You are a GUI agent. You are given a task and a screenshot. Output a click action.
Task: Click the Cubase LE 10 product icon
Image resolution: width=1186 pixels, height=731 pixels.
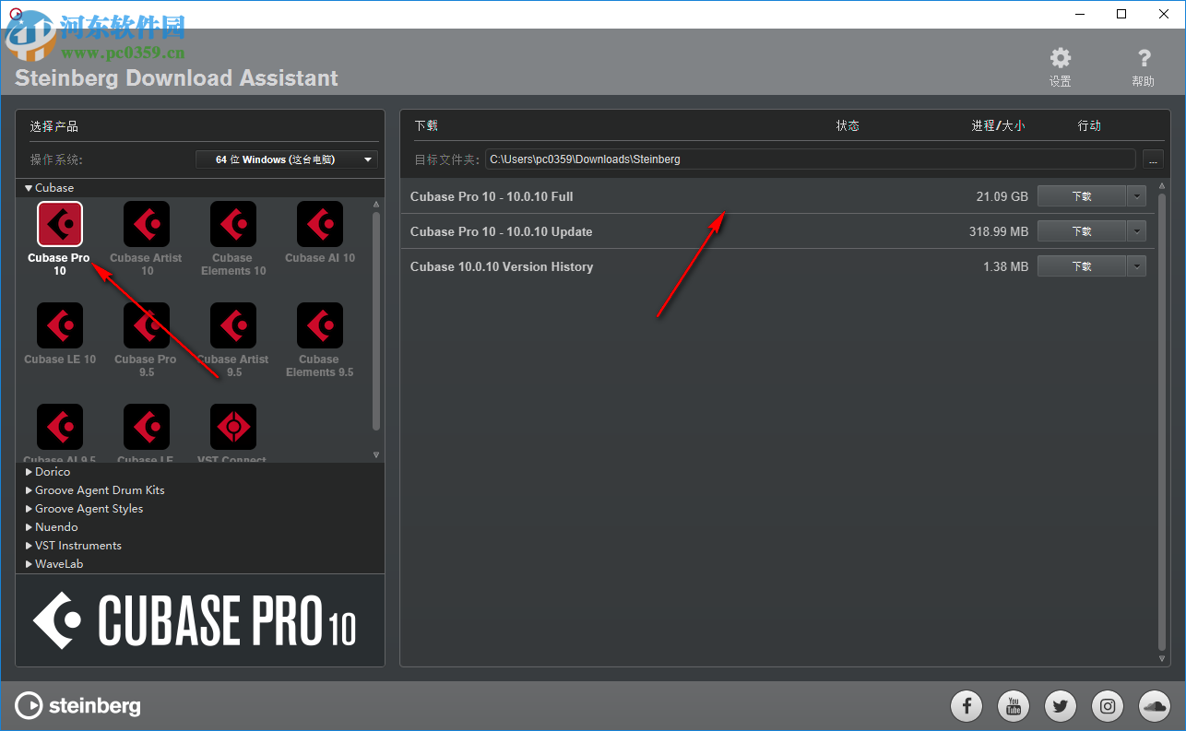click(x=59, y=324)
